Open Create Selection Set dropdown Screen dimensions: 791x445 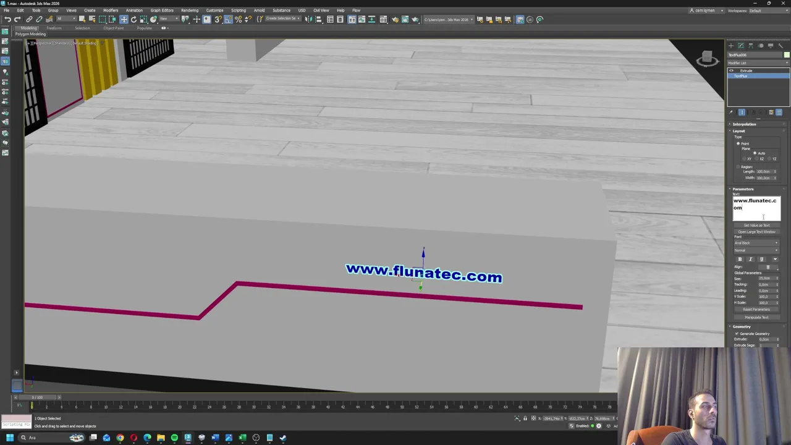click(x=284, y=19)
